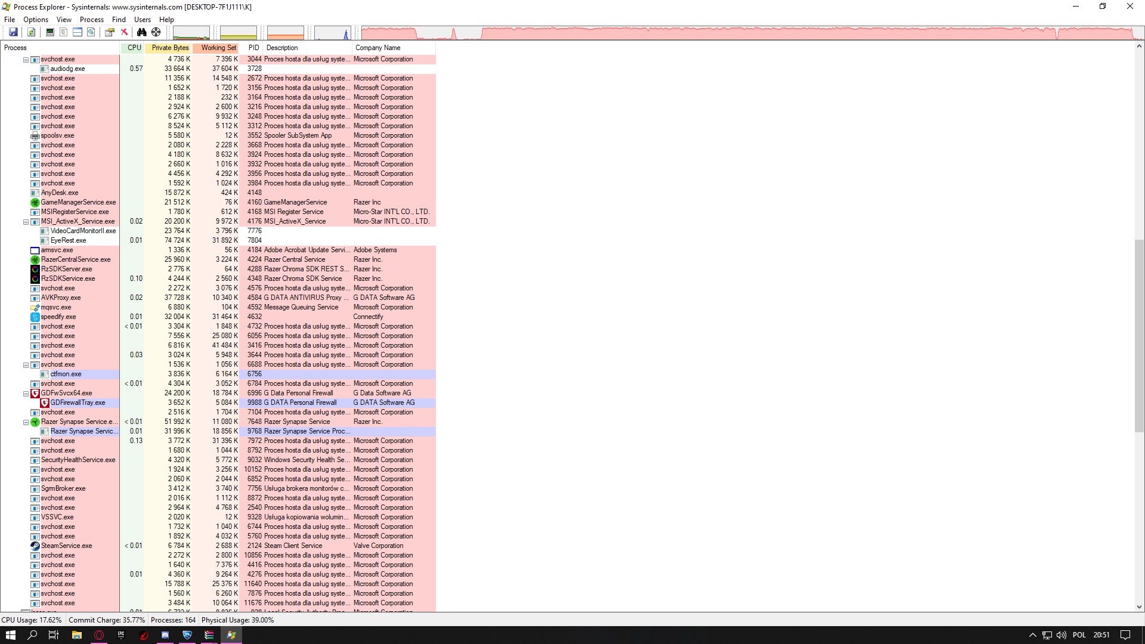The height and width of the screenshot is (644, 1145).
Task: Sort by the CPU column header
Action: click(x=132, y=48)
